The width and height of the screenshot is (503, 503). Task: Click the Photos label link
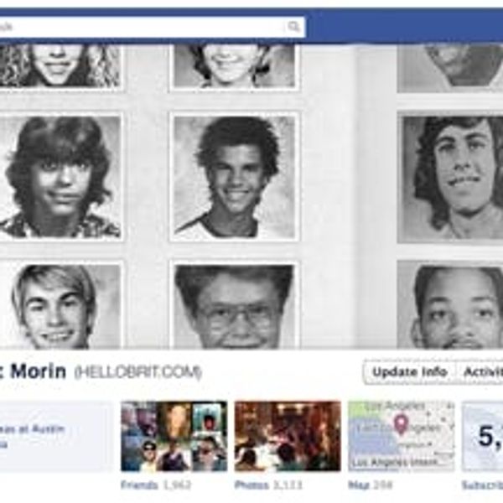pos(251,485)
